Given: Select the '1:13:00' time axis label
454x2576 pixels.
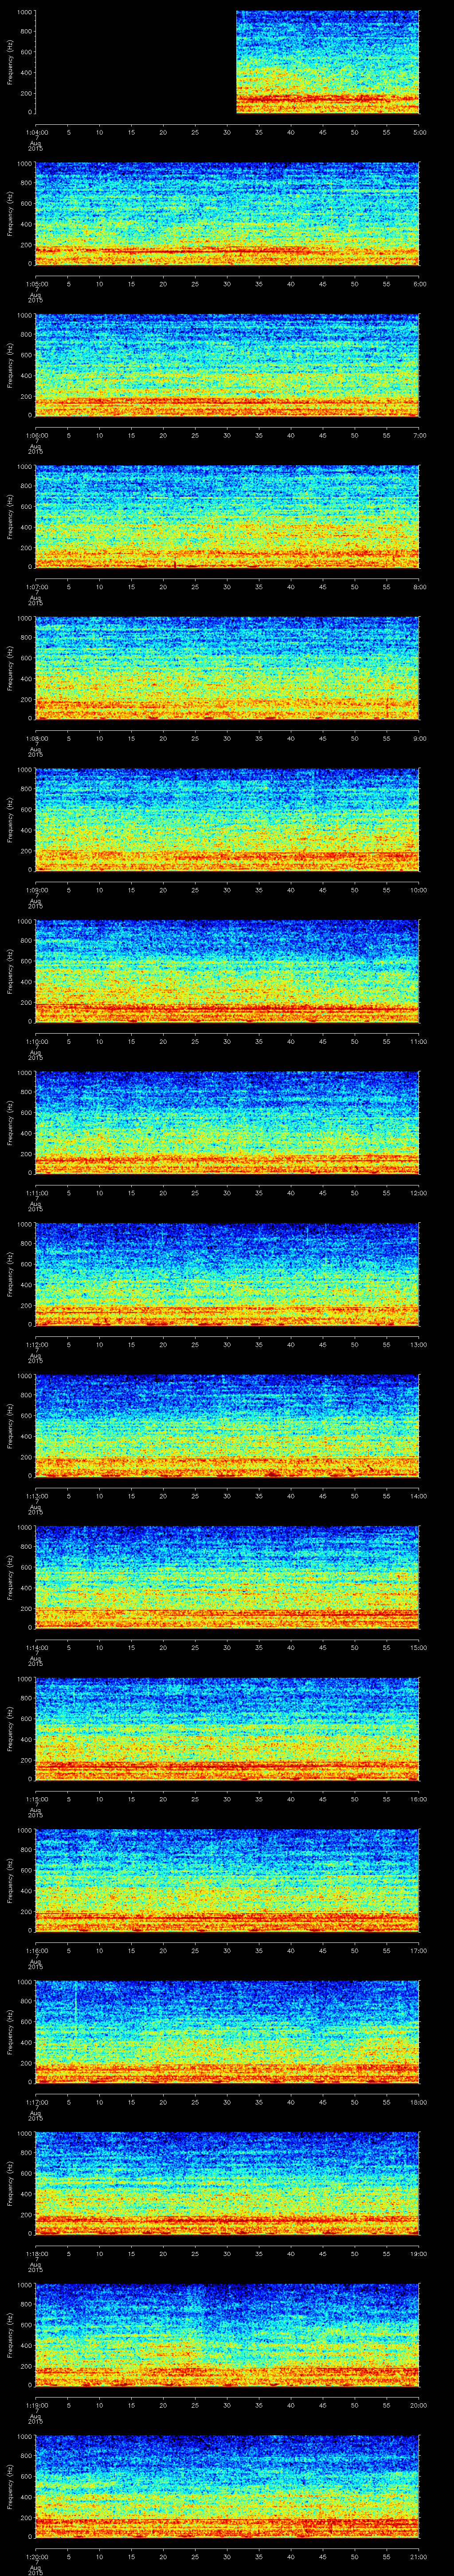Looking at the screenshot, I should [x=36, y=1496].
